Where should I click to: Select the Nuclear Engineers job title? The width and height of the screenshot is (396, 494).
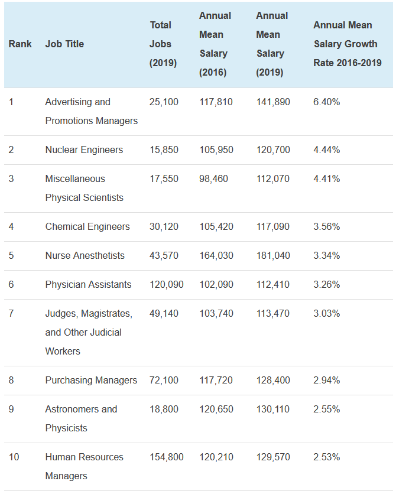pyautogui.click(x=84, y=150)
